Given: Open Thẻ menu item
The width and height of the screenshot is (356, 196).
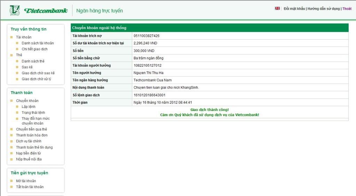Looking at the screenshot, I should point(19,55).
